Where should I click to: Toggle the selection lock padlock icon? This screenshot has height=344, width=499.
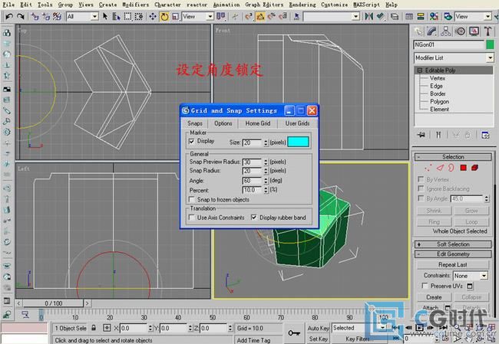coord(94,327)
